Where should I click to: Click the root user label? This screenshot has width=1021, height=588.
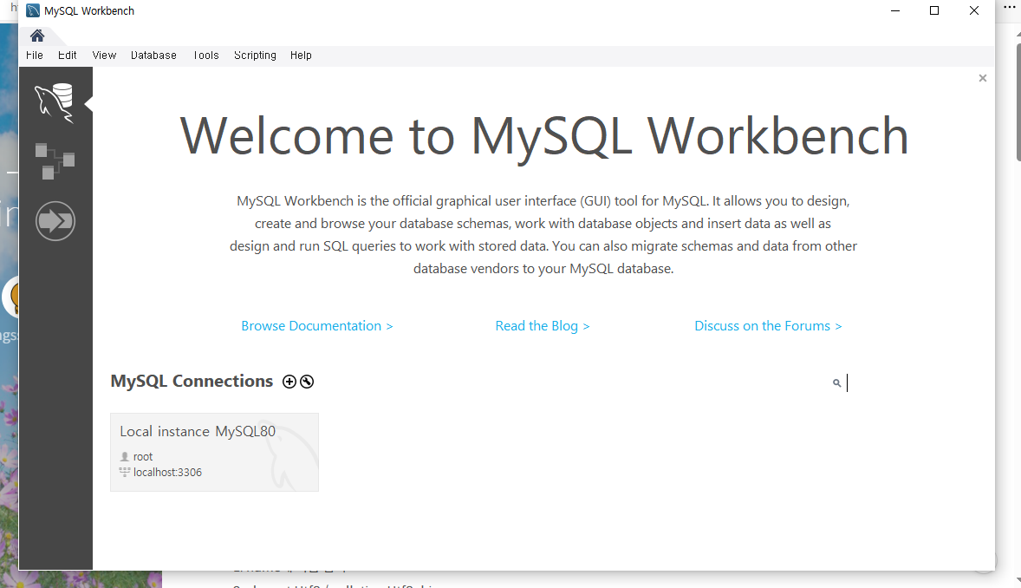point(143,457)
